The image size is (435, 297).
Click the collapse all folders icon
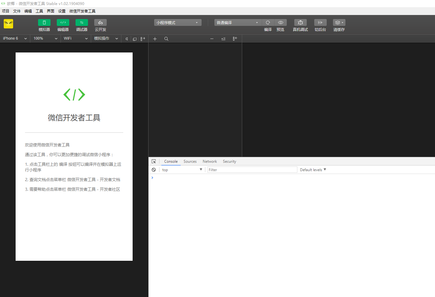pos(223,39)
